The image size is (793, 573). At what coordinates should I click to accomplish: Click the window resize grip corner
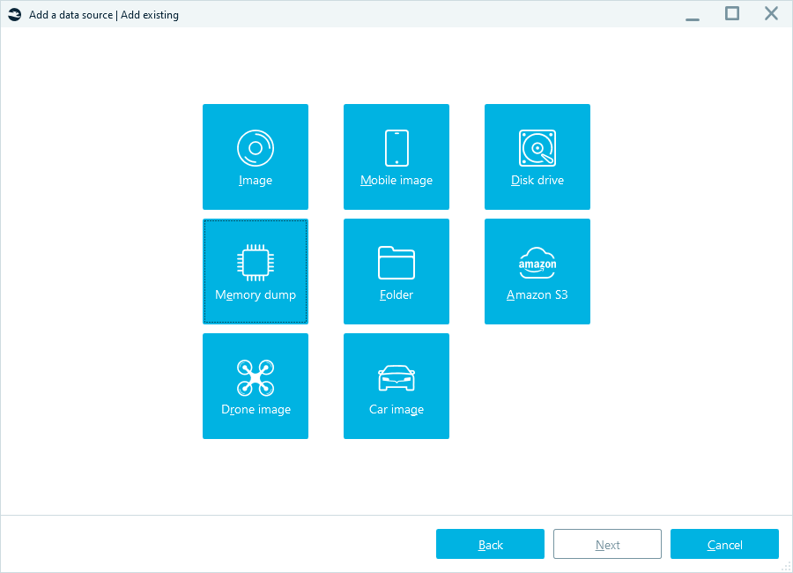(x=785, y=565)
